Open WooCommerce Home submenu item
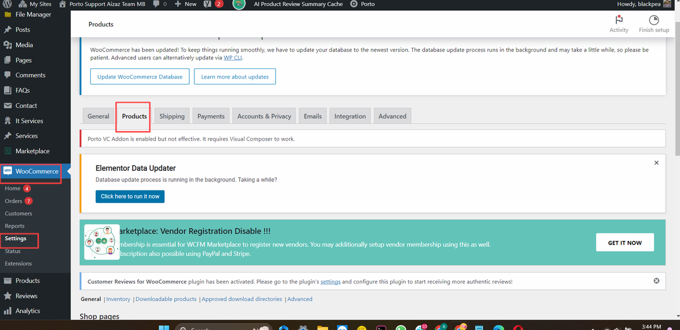 (x=13, y=188)
